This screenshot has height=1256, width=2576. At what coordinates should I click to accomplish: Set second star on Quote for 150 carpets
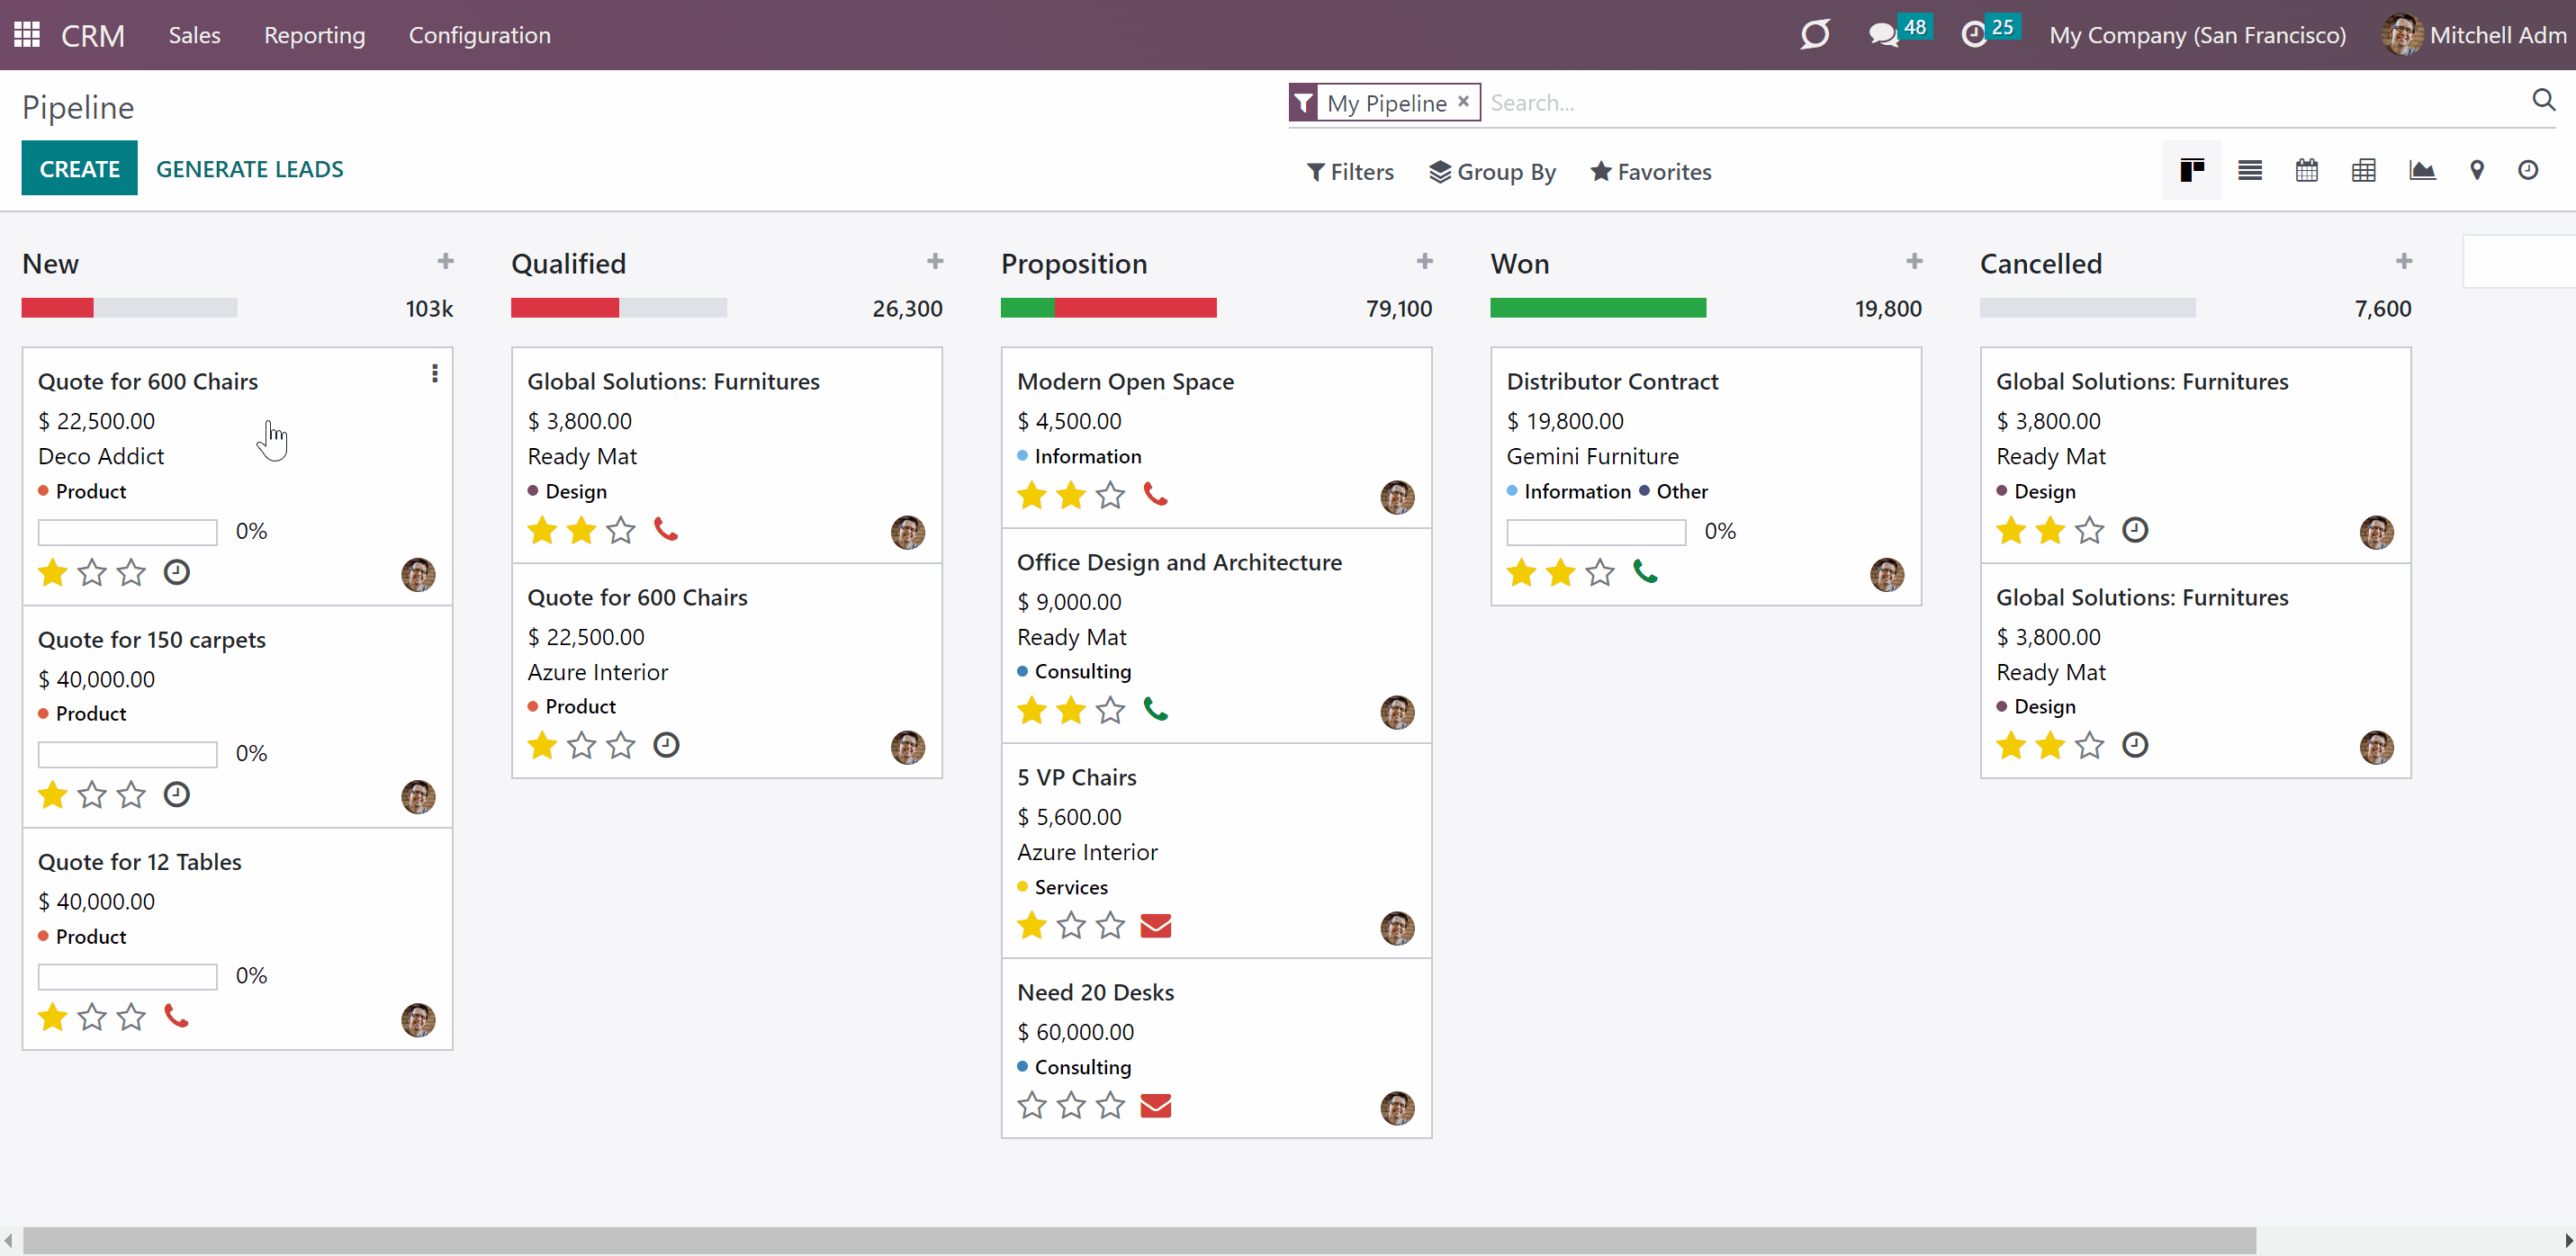click(92, 795)
